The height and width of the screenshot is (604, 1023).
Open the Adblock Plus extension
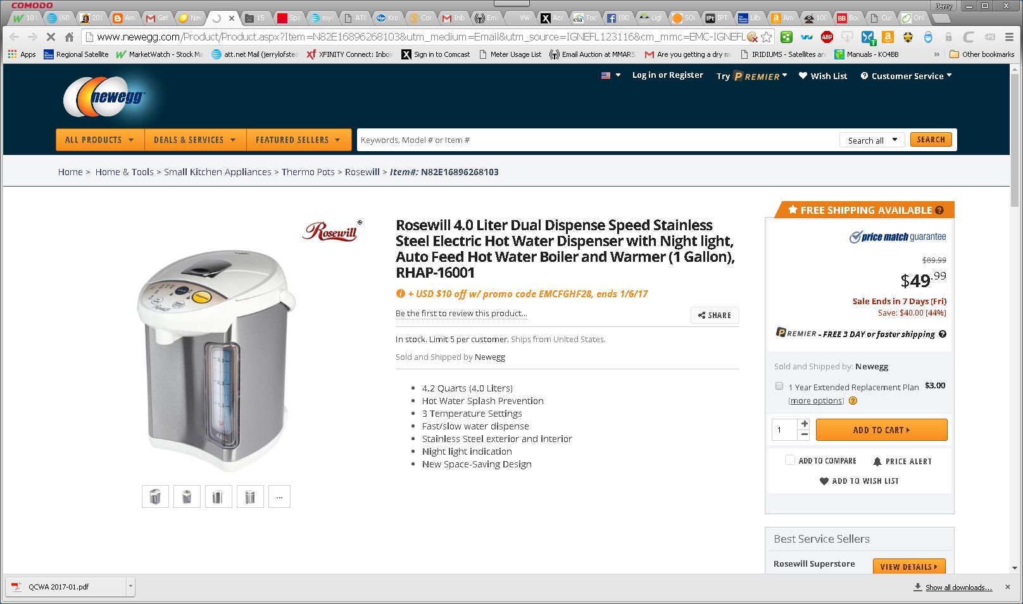827,37
